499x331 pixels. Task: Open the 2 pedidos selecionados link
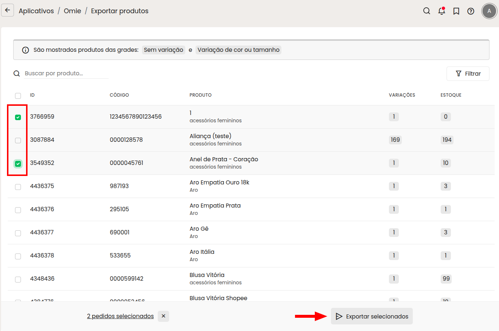[120, 316]
